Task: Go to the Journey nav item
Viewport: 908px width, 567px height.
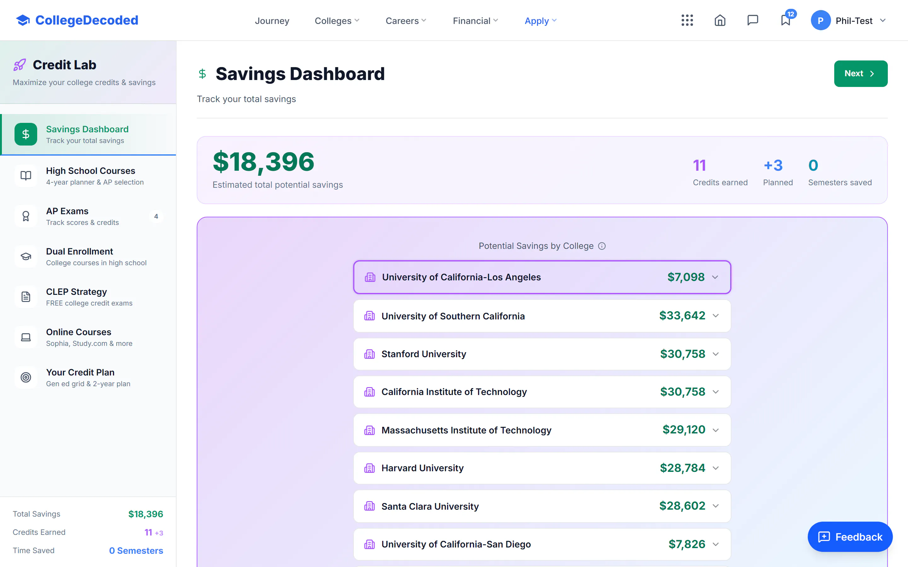Action: [272, 20]
